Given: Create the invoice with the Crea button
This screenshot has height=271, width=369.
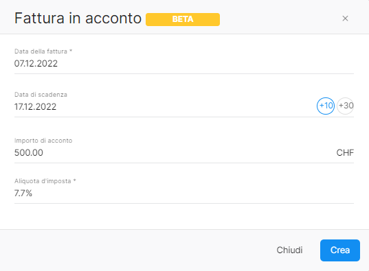Looking at the screenshot, I should 340,250.
